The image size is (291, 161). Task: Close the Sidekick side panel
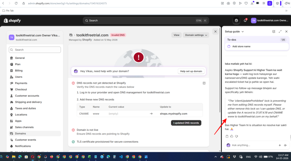[286, 32]
